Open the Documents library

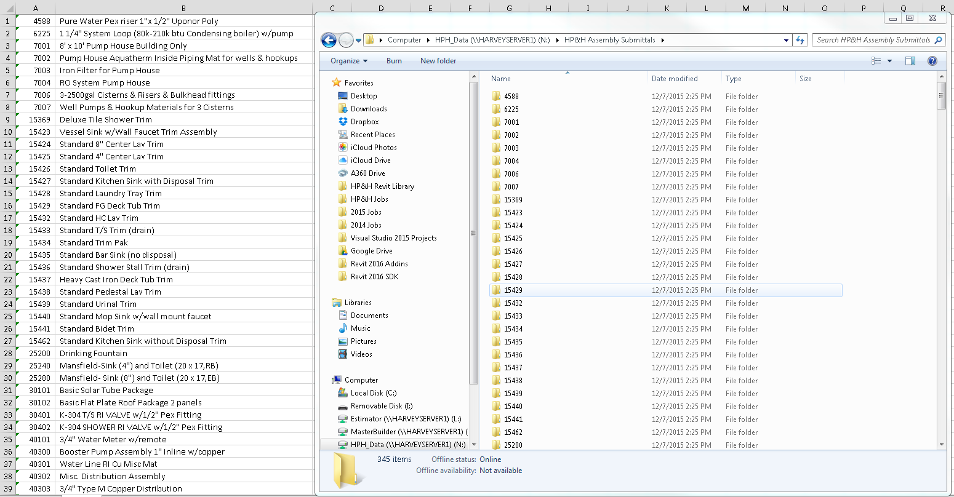click(369, 316)
